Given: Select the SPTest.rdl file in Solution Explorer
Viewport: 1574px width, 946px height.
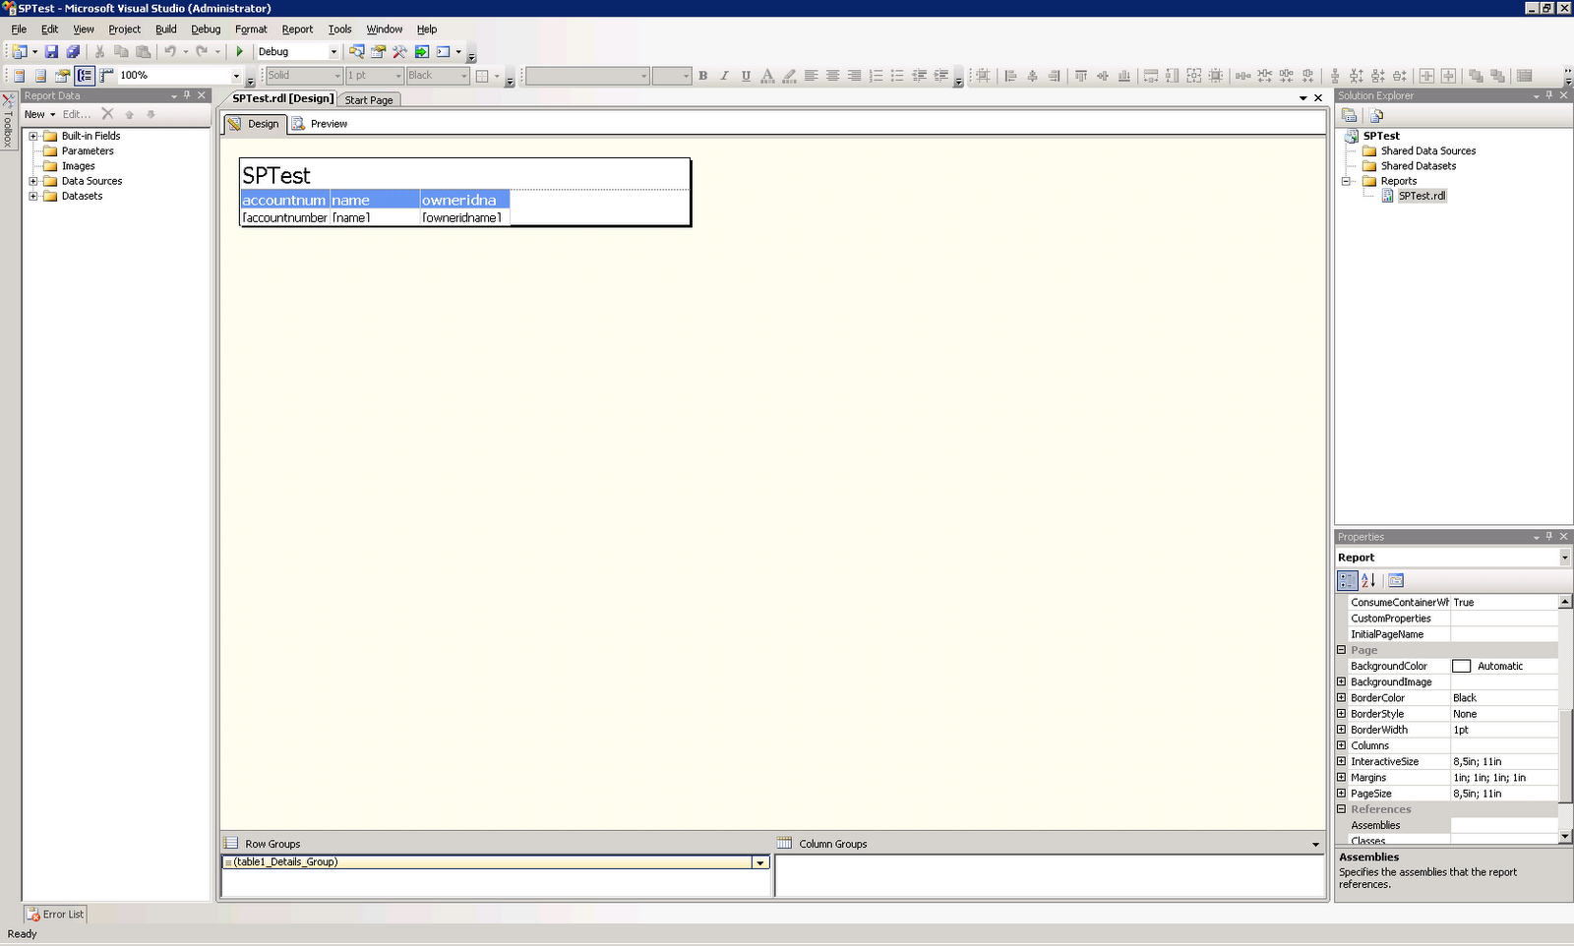Looking at the screenshot, I should point(1422,196).
